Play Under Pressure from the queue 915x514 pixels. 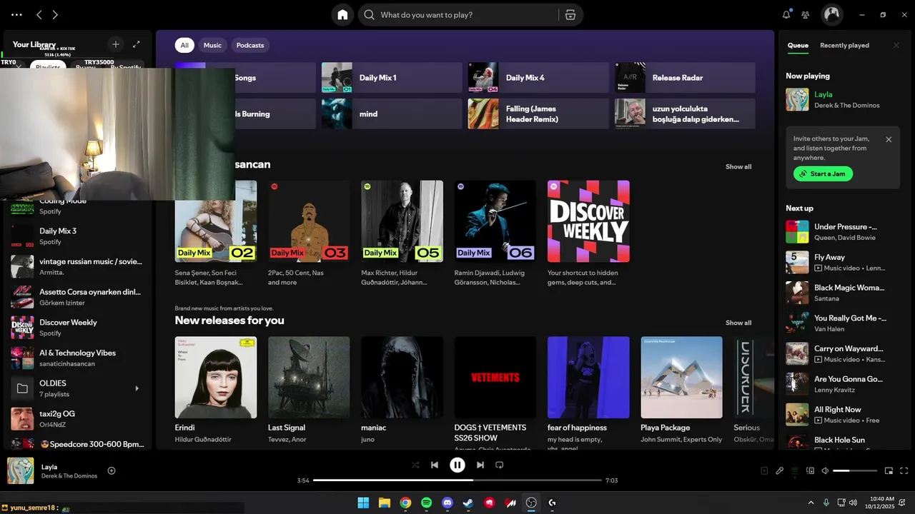coord(844,231)
